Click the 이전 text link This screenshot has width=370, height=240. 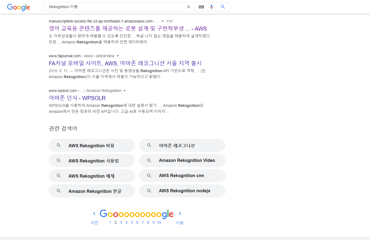(94, 223)
